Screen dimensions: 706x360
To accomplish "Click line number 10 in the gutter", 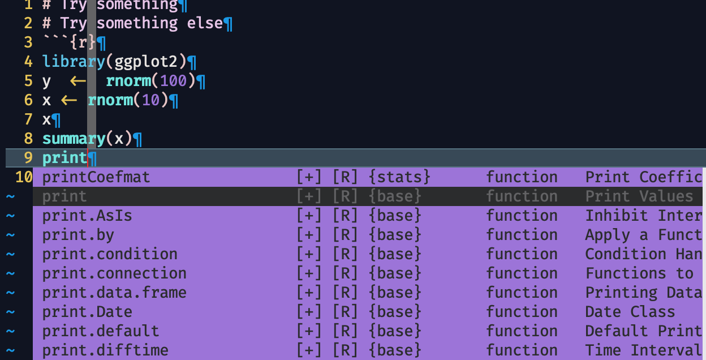I will pyautogui.click(x=24, y=177).
